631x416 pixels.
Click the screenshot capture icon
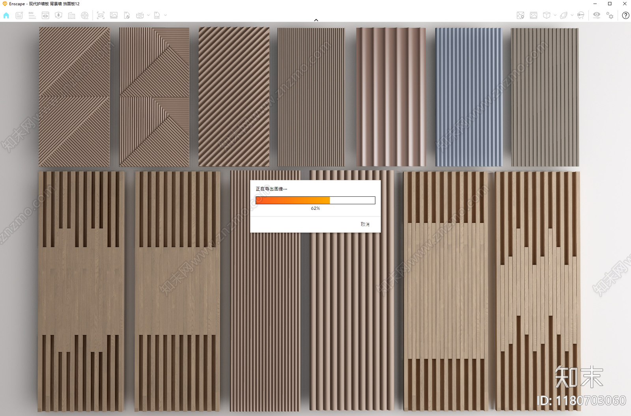tap(101, 15)
